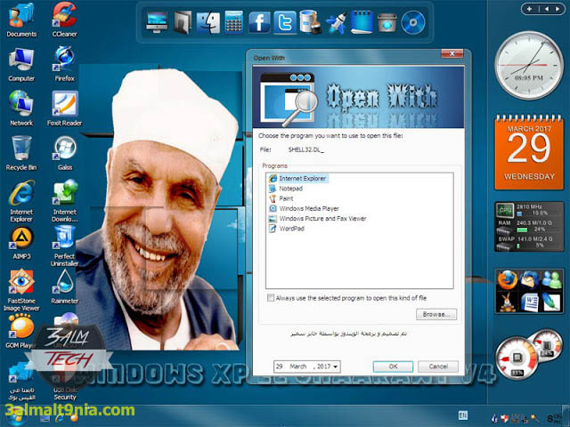Open the Computer desktop icon
The image size is (570, 427).
pos(21,65)
